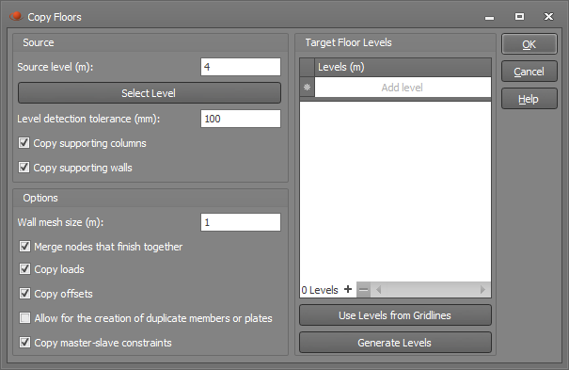Click the scroll right arrow in levels list
The height and width of the screenshot is (370, 569).
click(x=482, y=290)
